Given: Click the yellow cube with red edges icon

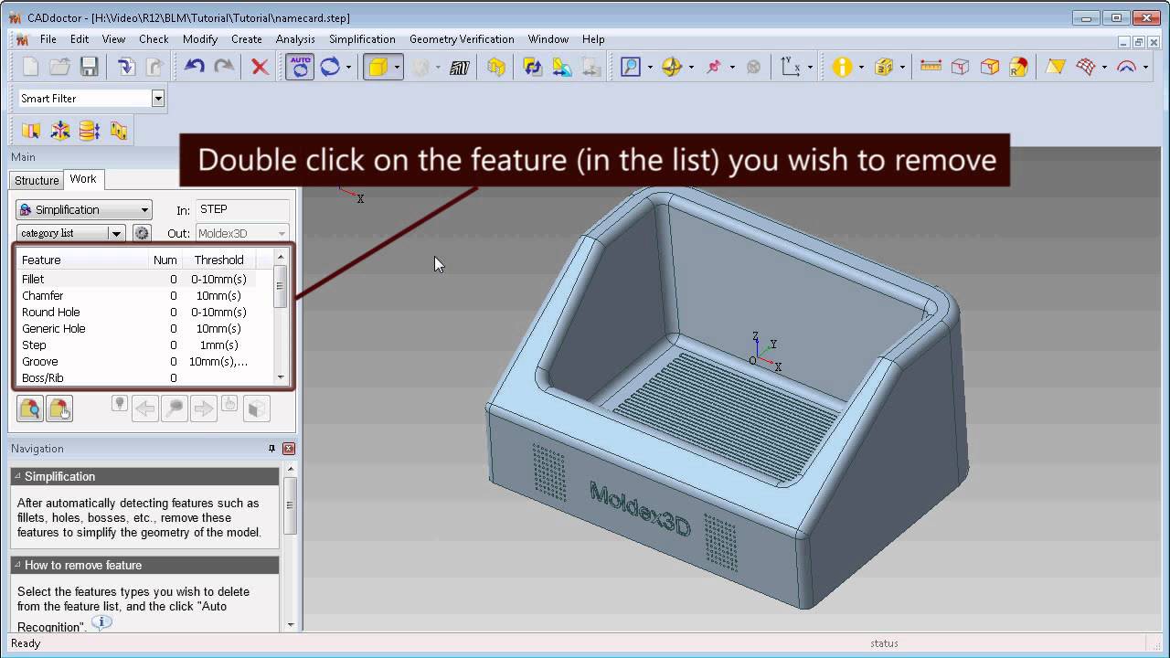Looking at the screenshot, I should point(989,67).
